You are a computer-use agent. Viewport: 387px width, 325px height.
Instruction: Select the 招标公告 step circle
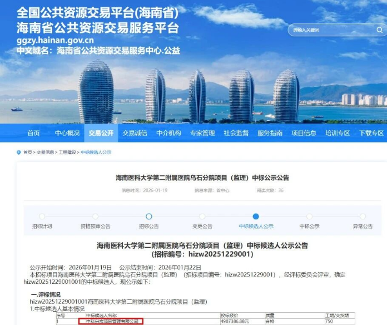coord(149,216)
